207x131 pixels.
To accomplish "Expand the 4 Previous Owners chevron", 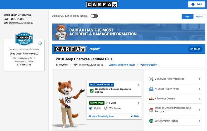I will [x=200, y=99].
